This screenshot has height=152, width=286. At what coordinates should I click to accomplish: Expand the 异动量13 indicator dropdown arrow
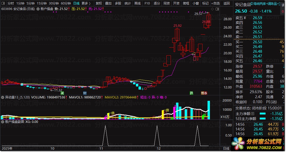(3, 97)
